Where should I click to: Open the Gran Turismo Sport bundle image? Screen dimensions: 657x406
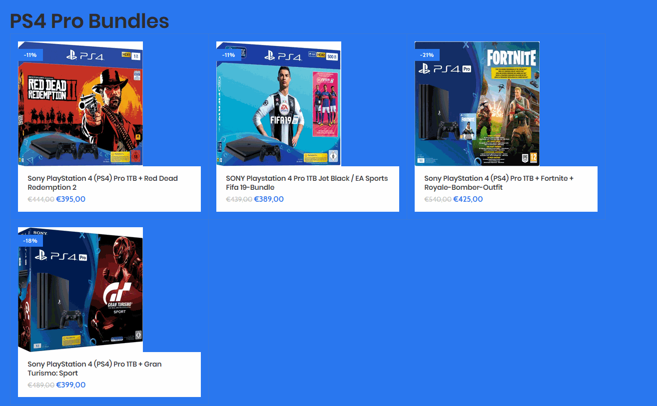[80, 290]
